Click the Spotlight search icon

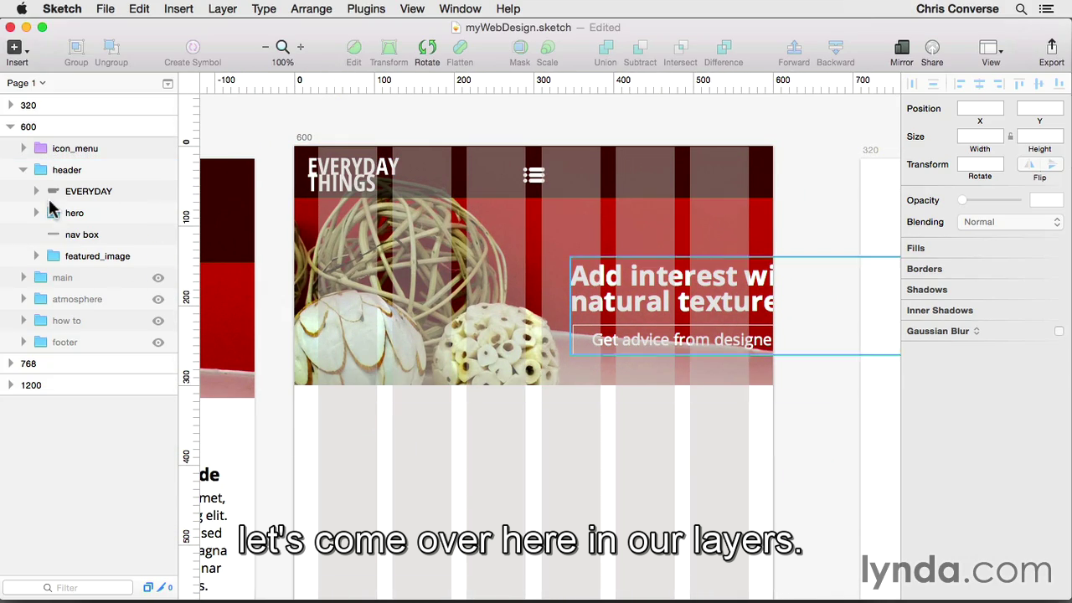(x=1021, y=9)
